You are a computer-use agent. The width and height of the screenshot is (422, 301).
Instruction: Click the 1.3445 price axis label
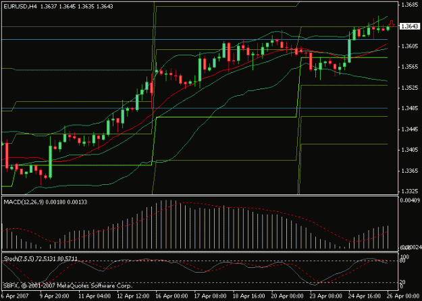410,130
